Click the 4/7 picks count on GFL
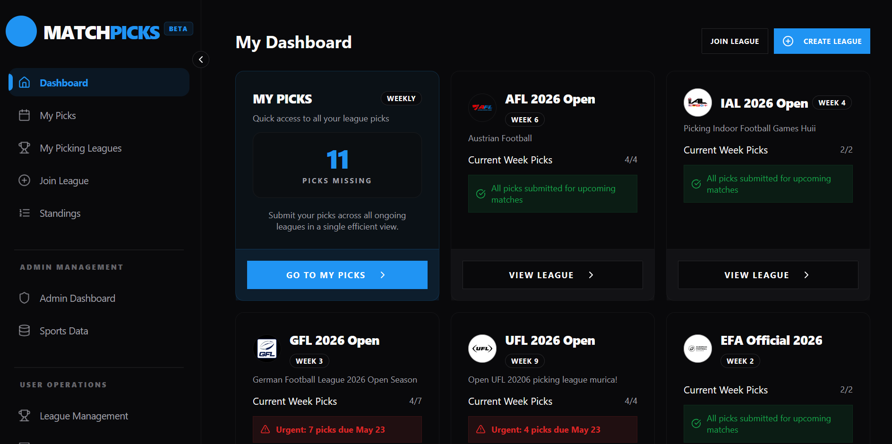 click(x=415, y=401)
